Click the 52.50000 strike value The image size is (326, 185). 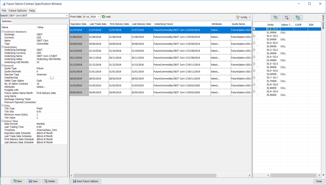pyautogui.click(x=272, y=67)
